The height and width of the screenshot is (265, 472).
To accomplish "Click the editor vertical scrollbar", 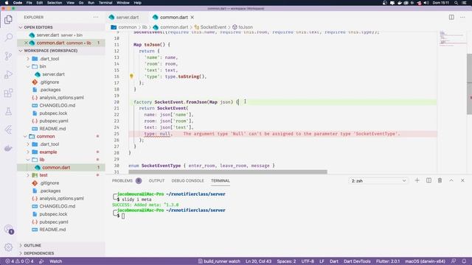I will (x=469, y=84).
